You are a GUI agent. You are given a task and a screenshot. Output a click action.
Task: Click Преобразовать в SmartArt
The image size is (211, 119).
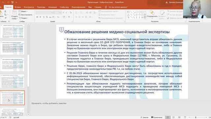click(x=111, y=18)
